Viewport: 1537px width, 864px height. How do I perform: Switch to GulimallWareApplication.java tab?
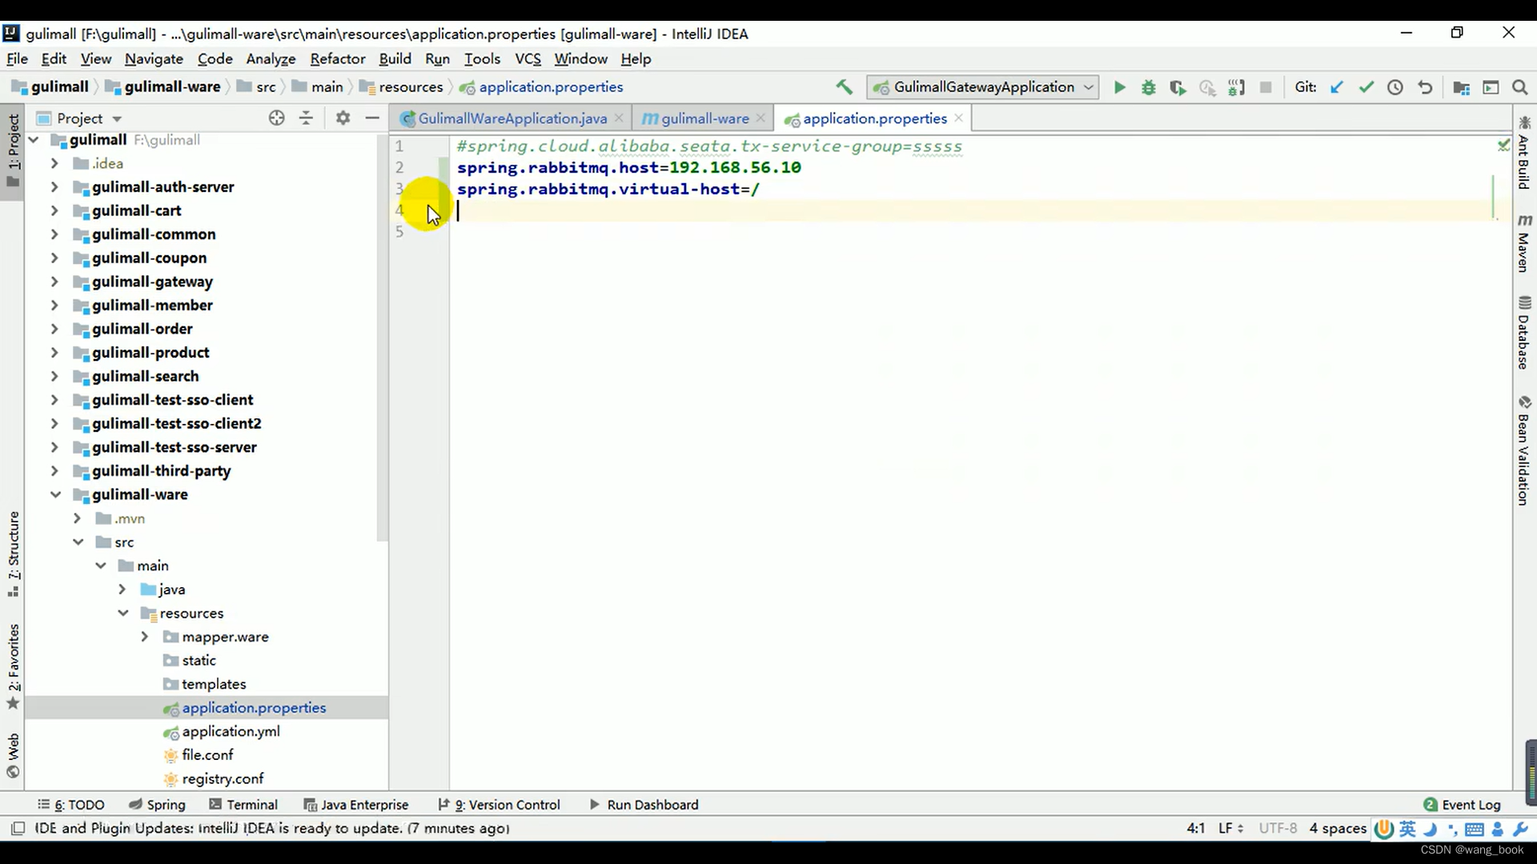point(512,118)
